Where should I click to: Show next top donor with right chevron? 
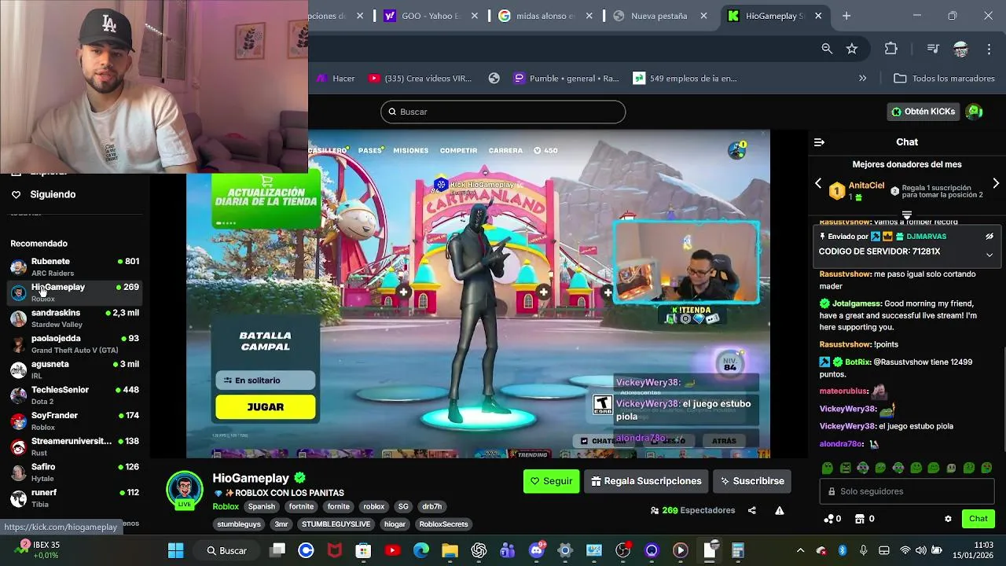(996, 183)
